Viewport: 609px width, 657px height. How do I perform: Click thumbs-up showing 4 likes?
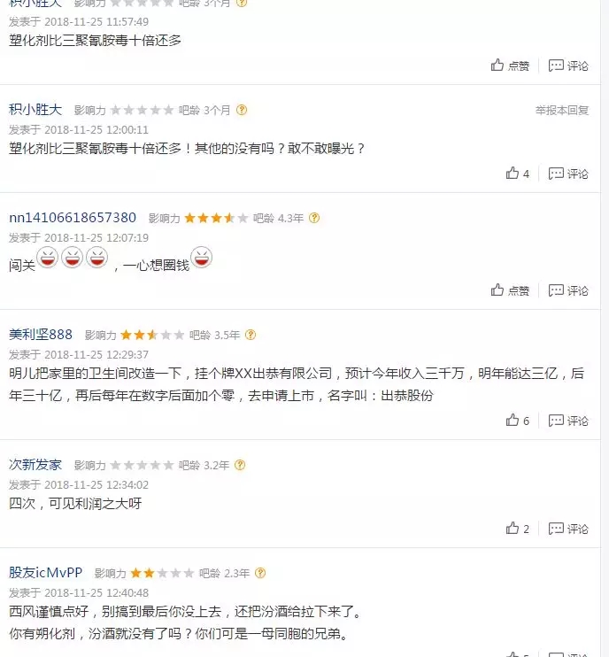tap(517, 174)
